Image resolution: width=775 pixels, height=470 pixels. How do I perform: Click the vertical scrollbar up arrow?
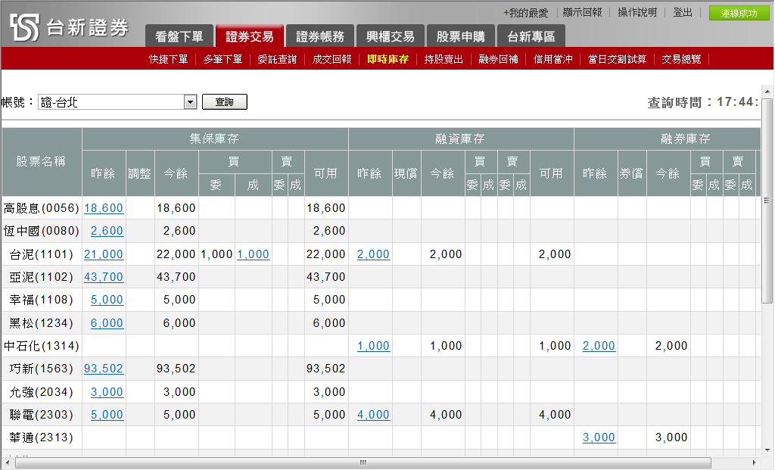click(767, 92)
